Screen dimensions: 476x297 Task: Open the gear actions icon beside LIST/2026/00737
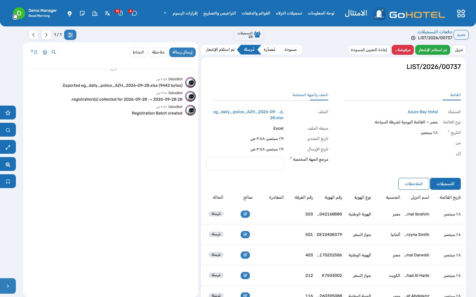pyautogui.click(x=413, y=38)
